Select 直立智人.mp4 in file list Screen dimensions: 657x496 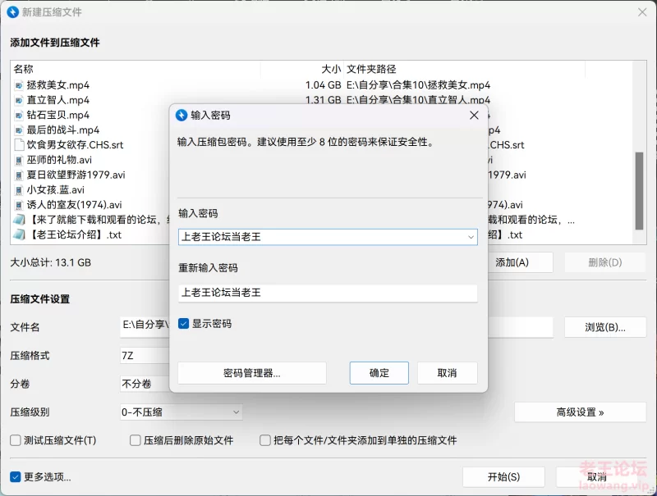[x=57, y=100]
